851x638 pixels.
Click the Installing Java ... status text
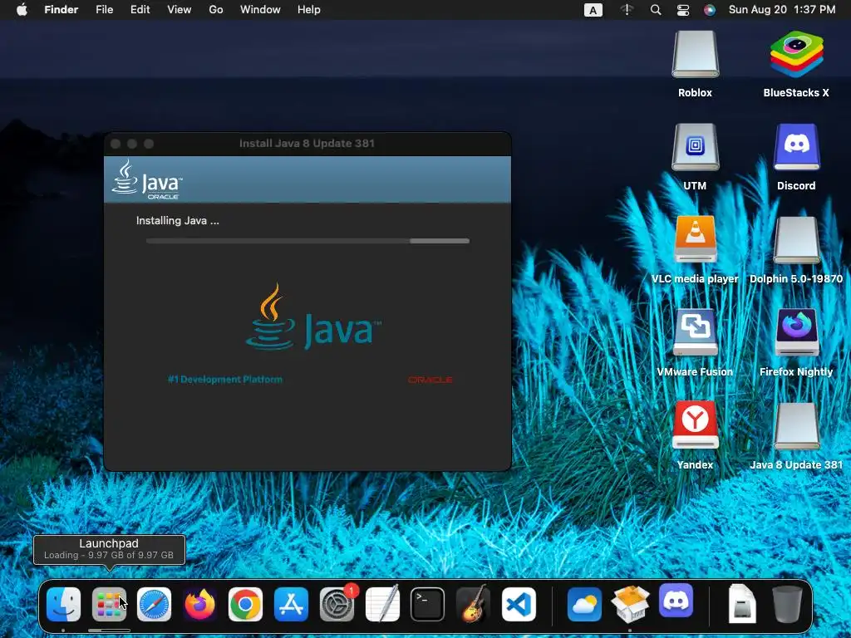178,221
